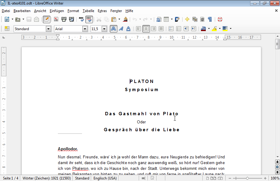Toggle bullets on/off
Viewport: 280px width, 181px height.
(x=179, y=29)
